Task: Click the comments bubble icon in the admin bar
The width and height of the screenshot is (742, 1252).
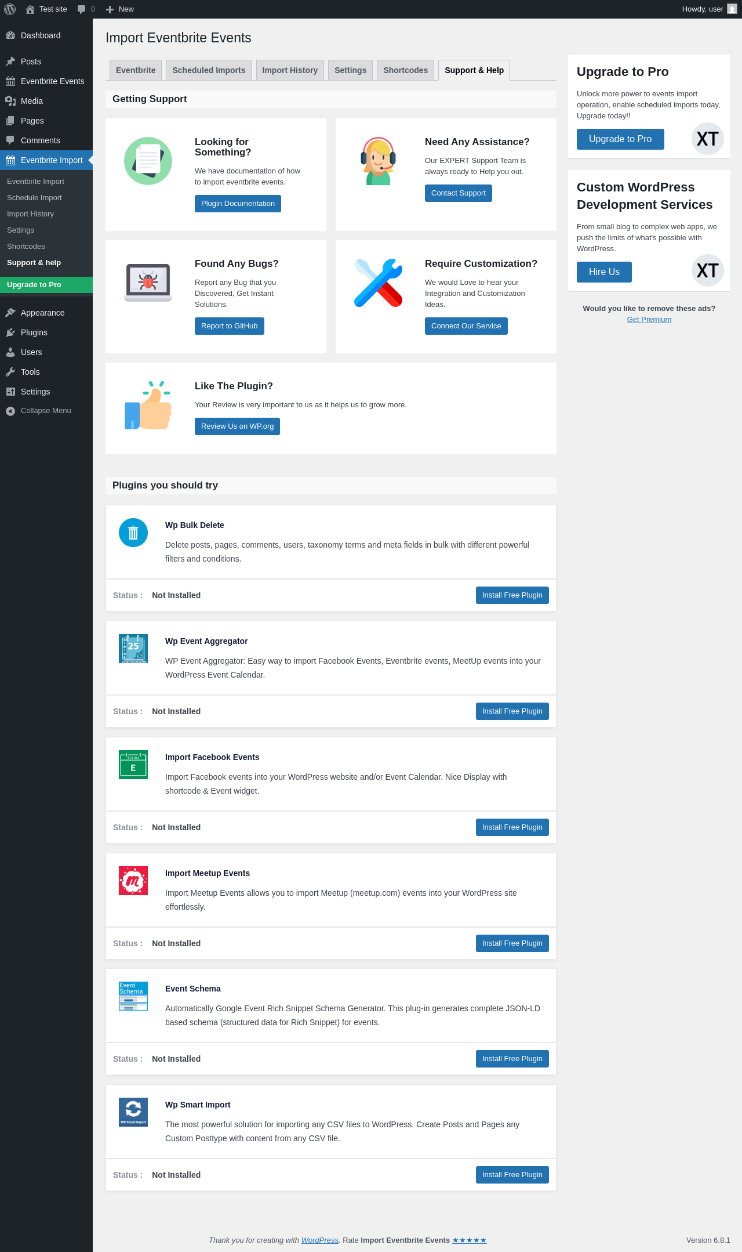Action: (x=81, y=9)
